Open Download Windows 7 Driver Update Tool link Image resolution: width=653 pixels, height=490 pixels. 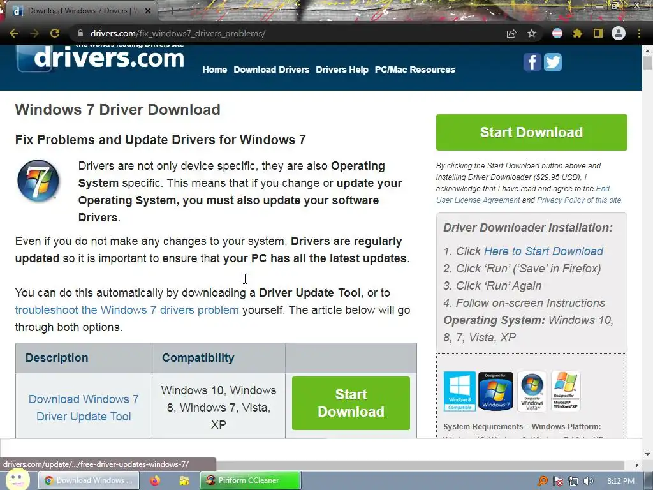point(84,408)
